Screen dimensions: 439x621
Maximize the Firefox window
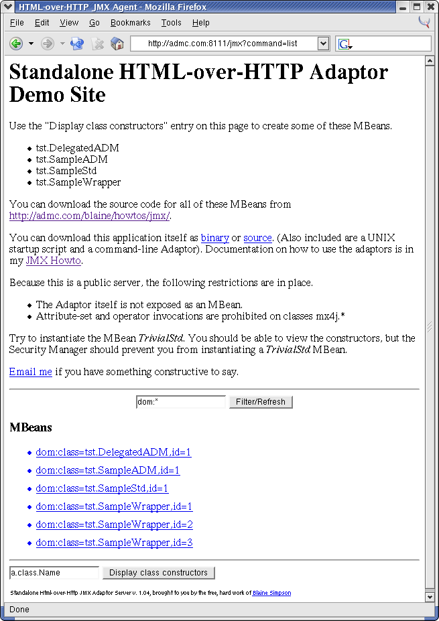pyautogui.click(x=417, y=7)
